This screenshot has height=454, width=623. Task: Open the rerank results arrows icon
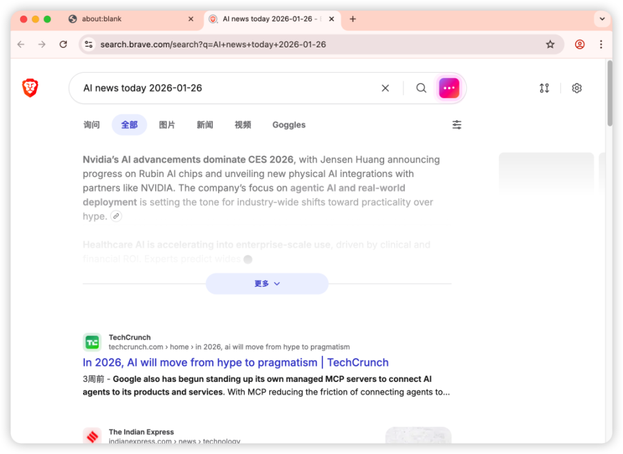point(544,88)
